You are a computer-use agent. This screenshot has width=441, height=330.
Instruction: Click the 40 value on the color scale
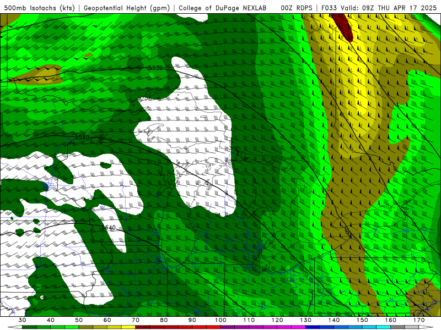pos(50,320)
